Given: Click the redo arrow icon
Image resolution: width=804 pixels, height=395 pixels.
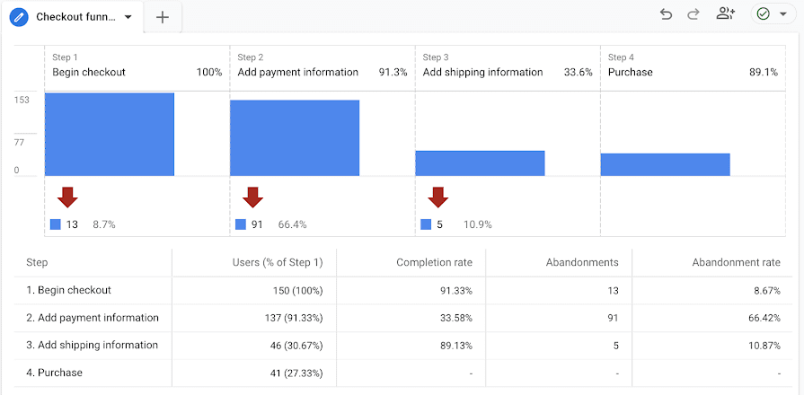Looking at the screenshot, I should point(694,14).
